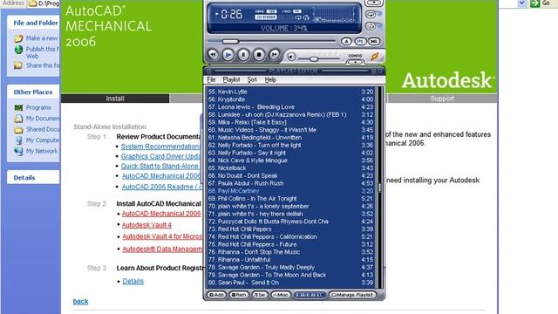Select track 72. Pussycat Dolls ft Busta Rhymes

point(290,222)
